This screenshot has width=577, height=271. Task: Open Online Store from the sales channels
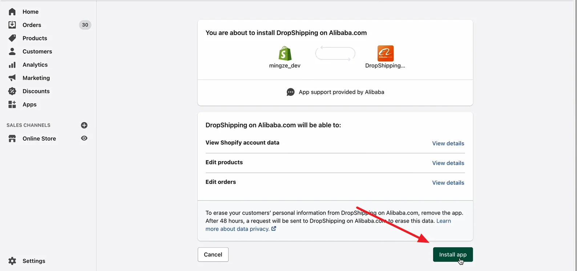[39, 138]
